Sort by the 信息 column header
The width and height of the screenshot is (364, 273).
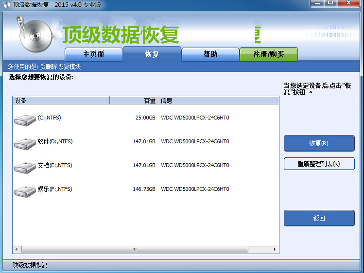[x=218, y=101]
